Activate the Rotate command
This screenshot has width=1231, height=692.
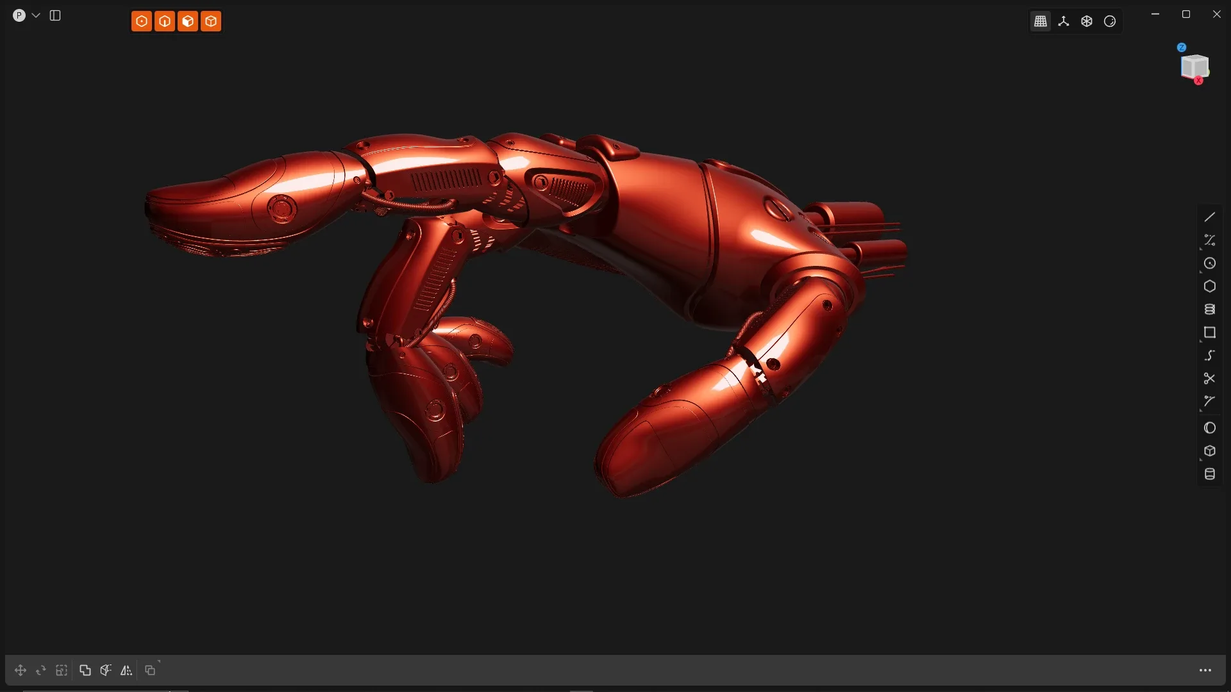41,670
